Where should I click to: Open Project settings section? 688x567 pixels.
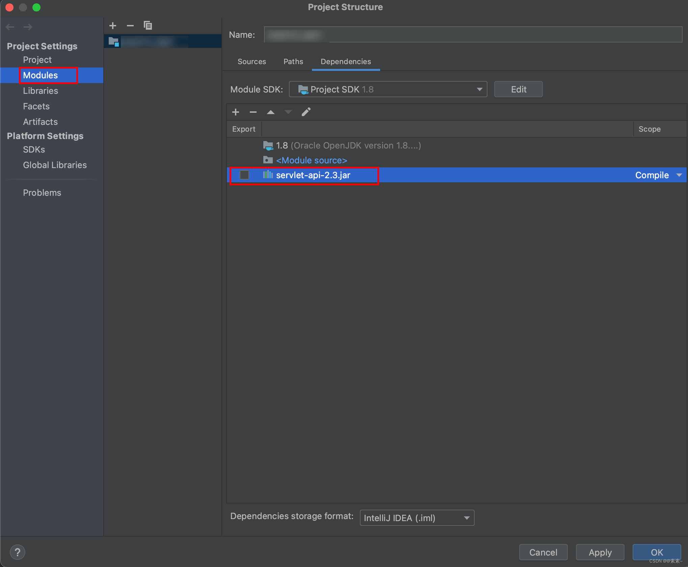pyautogui.click(x=37, y=60)
